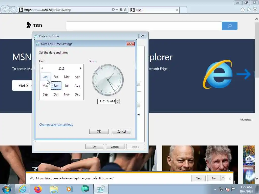Refresh the MSN page
This screenshot has height=194, width=259.
(125, 10)
